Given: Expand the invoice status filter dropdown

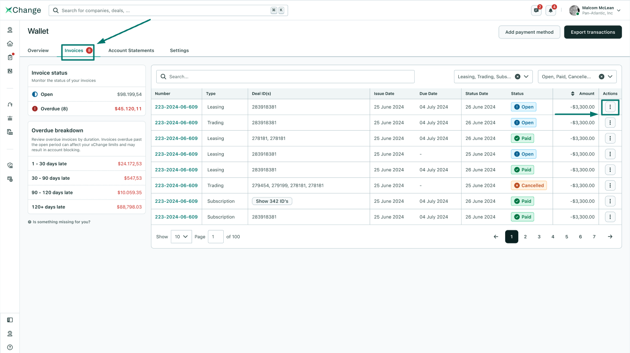Looking at the screenshot, I should coord(610,76).
